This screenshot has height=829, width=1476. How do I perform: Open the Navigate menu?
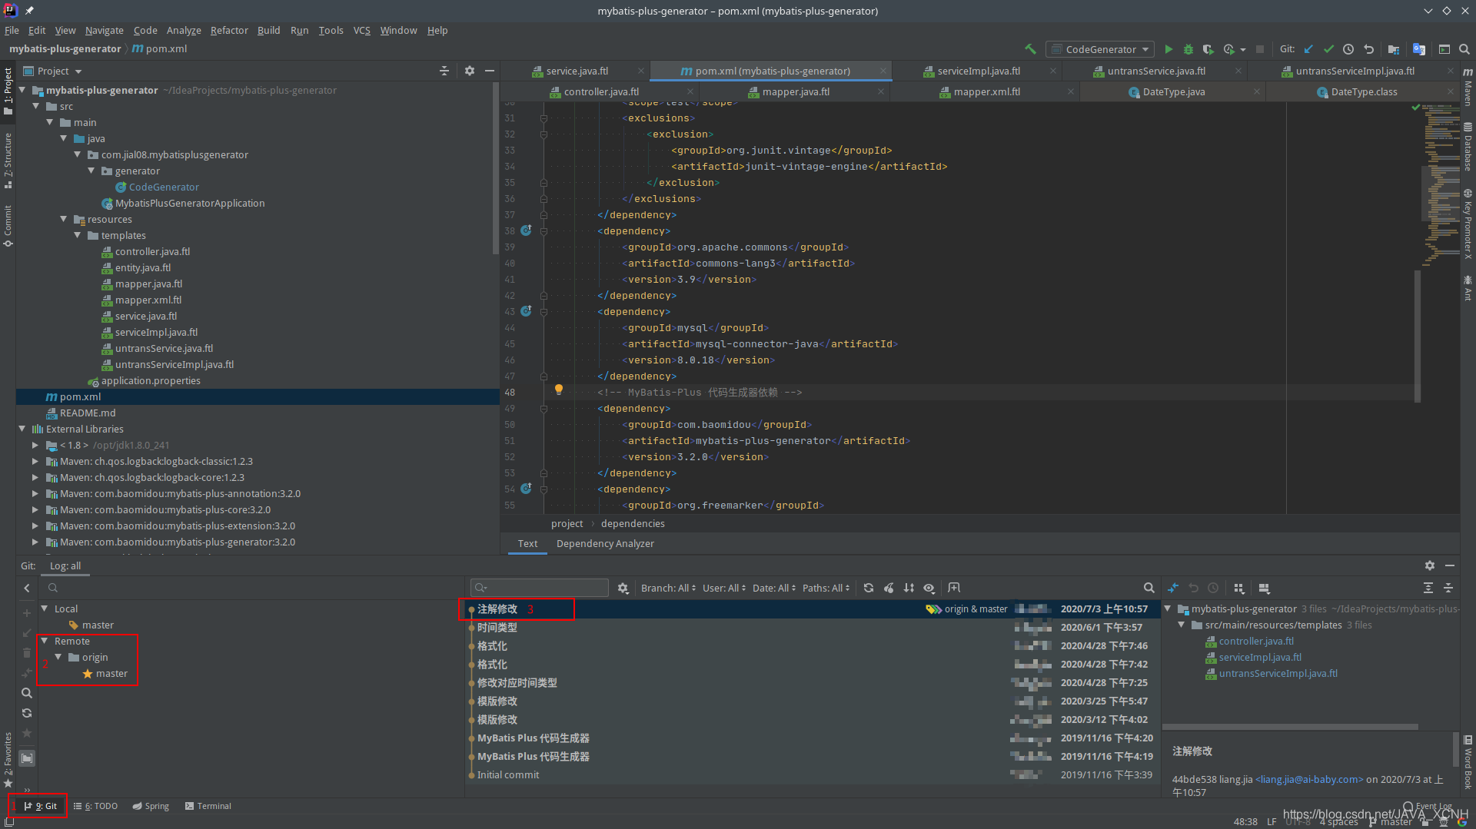(104, 30)
